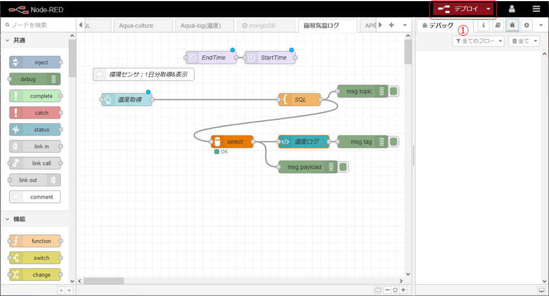Screen dimensions: 549x296
Task: Open the user account icon
Action: click(x=512, y=9)
